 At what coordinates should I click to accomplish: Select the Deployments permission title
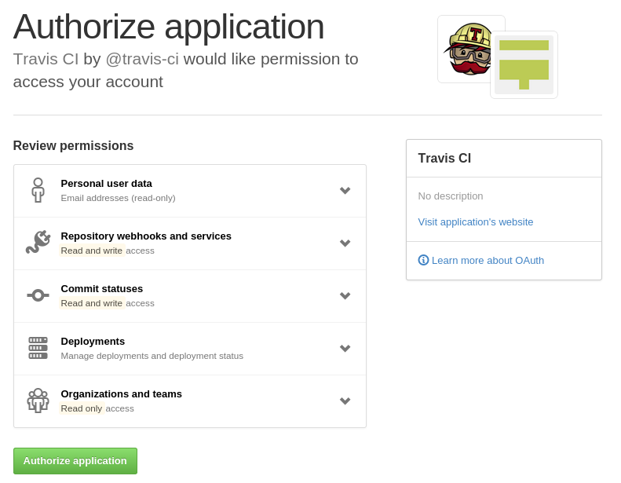93,341
